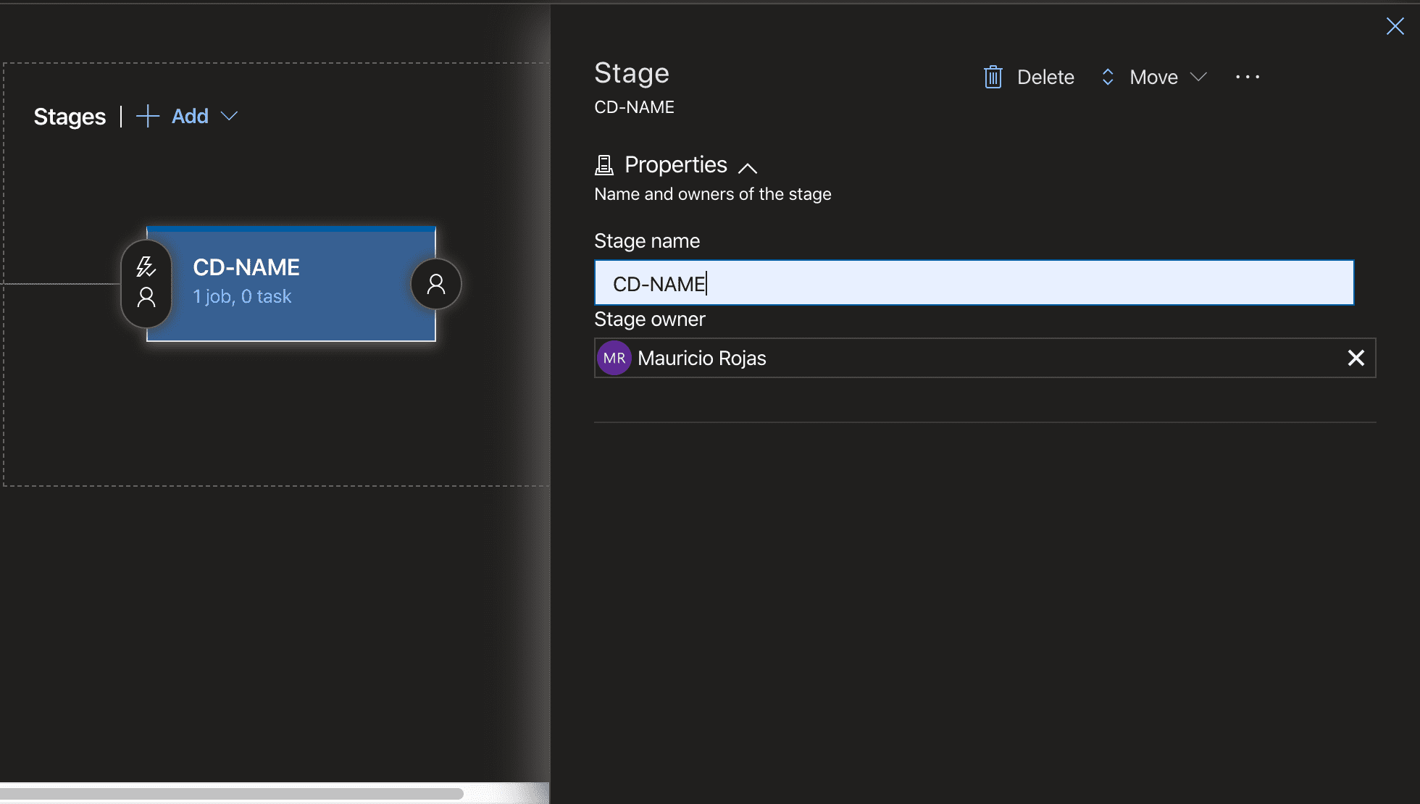Click the MR avatar of Mauricio Rojas
1420x804 pixels.
click(614, 358)
